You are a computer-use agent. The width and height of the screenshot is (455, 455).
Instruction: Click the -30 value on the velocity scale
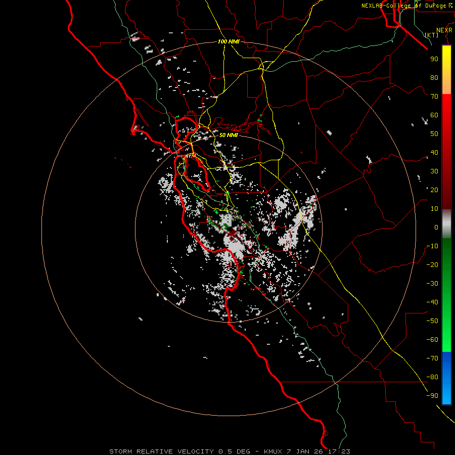point(432,284)
